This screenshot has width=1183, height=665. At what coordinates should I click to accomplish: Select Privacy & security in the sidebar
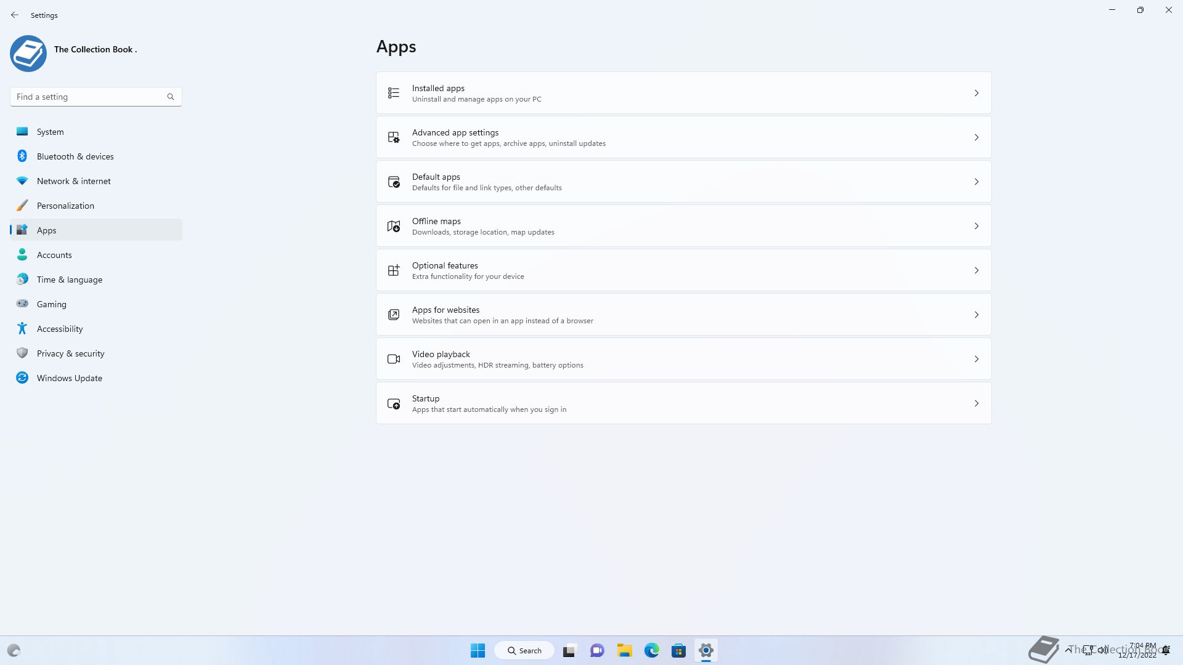point(70,353)
